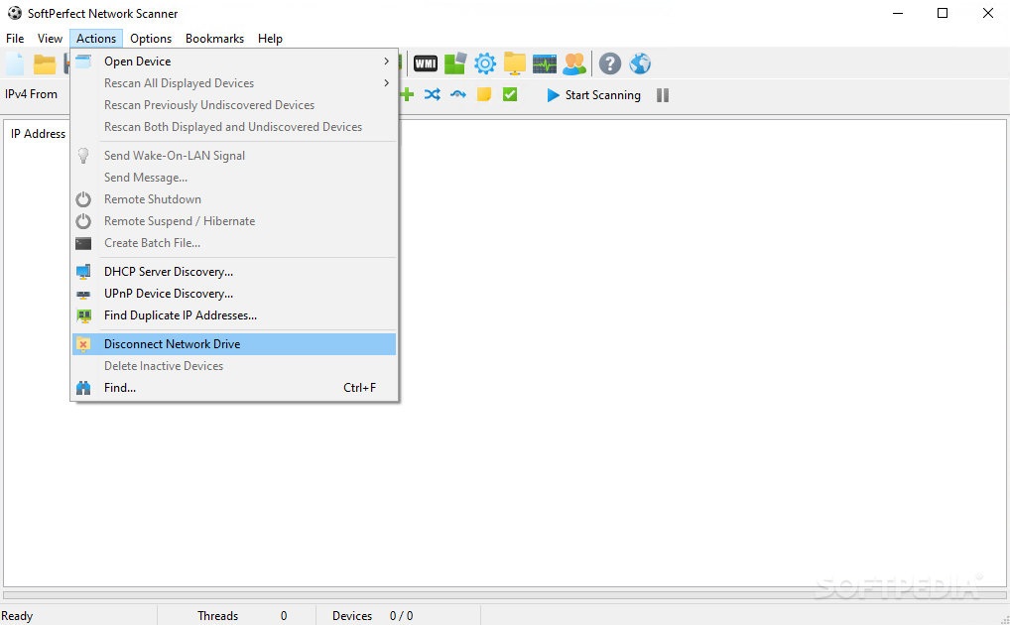Click the green plus add range icon

tap(407, 95)
